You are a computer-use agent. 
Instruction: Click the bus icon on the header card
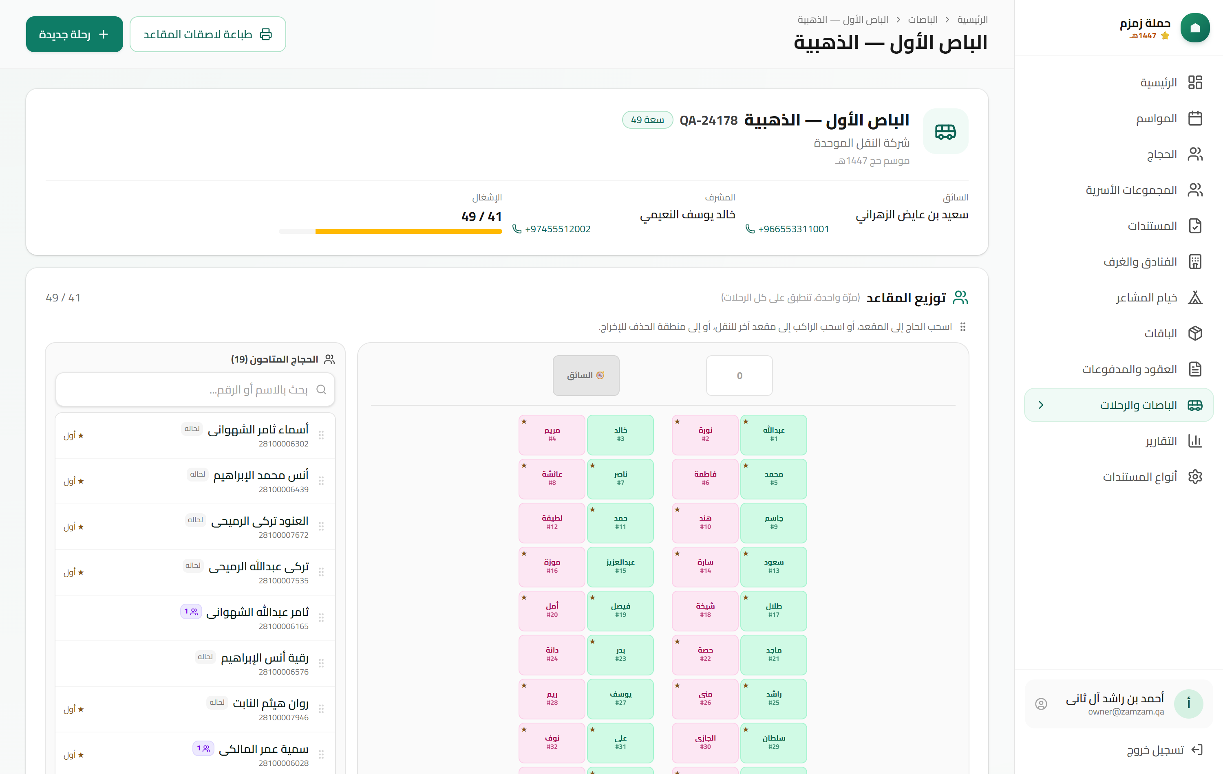point(945,132)
